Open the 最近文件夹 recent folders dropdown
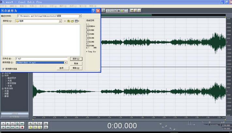The image size is (232, 133). click(x=80, y=16)
